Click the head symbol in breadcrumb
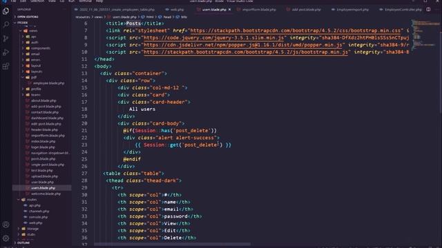This screenshot has width=442, height=248. coord(165,17)
